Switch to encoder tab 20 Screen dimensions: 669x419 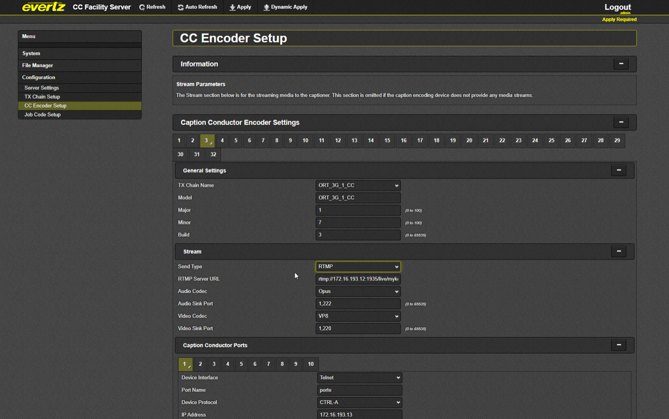(x=469, y=140)
